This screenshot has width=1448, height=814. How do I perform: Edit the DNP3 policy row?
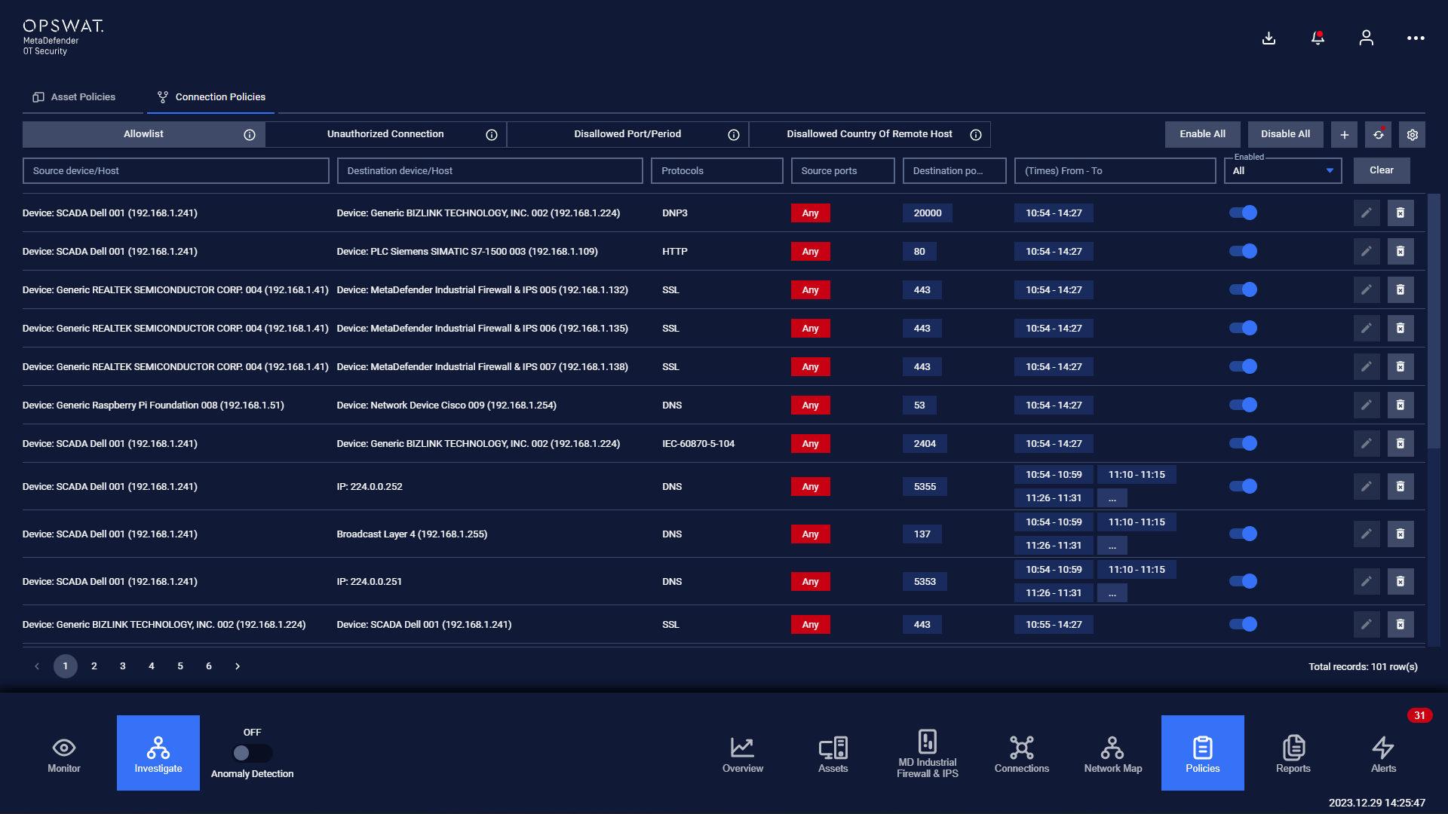click(x=1367, y=213)
